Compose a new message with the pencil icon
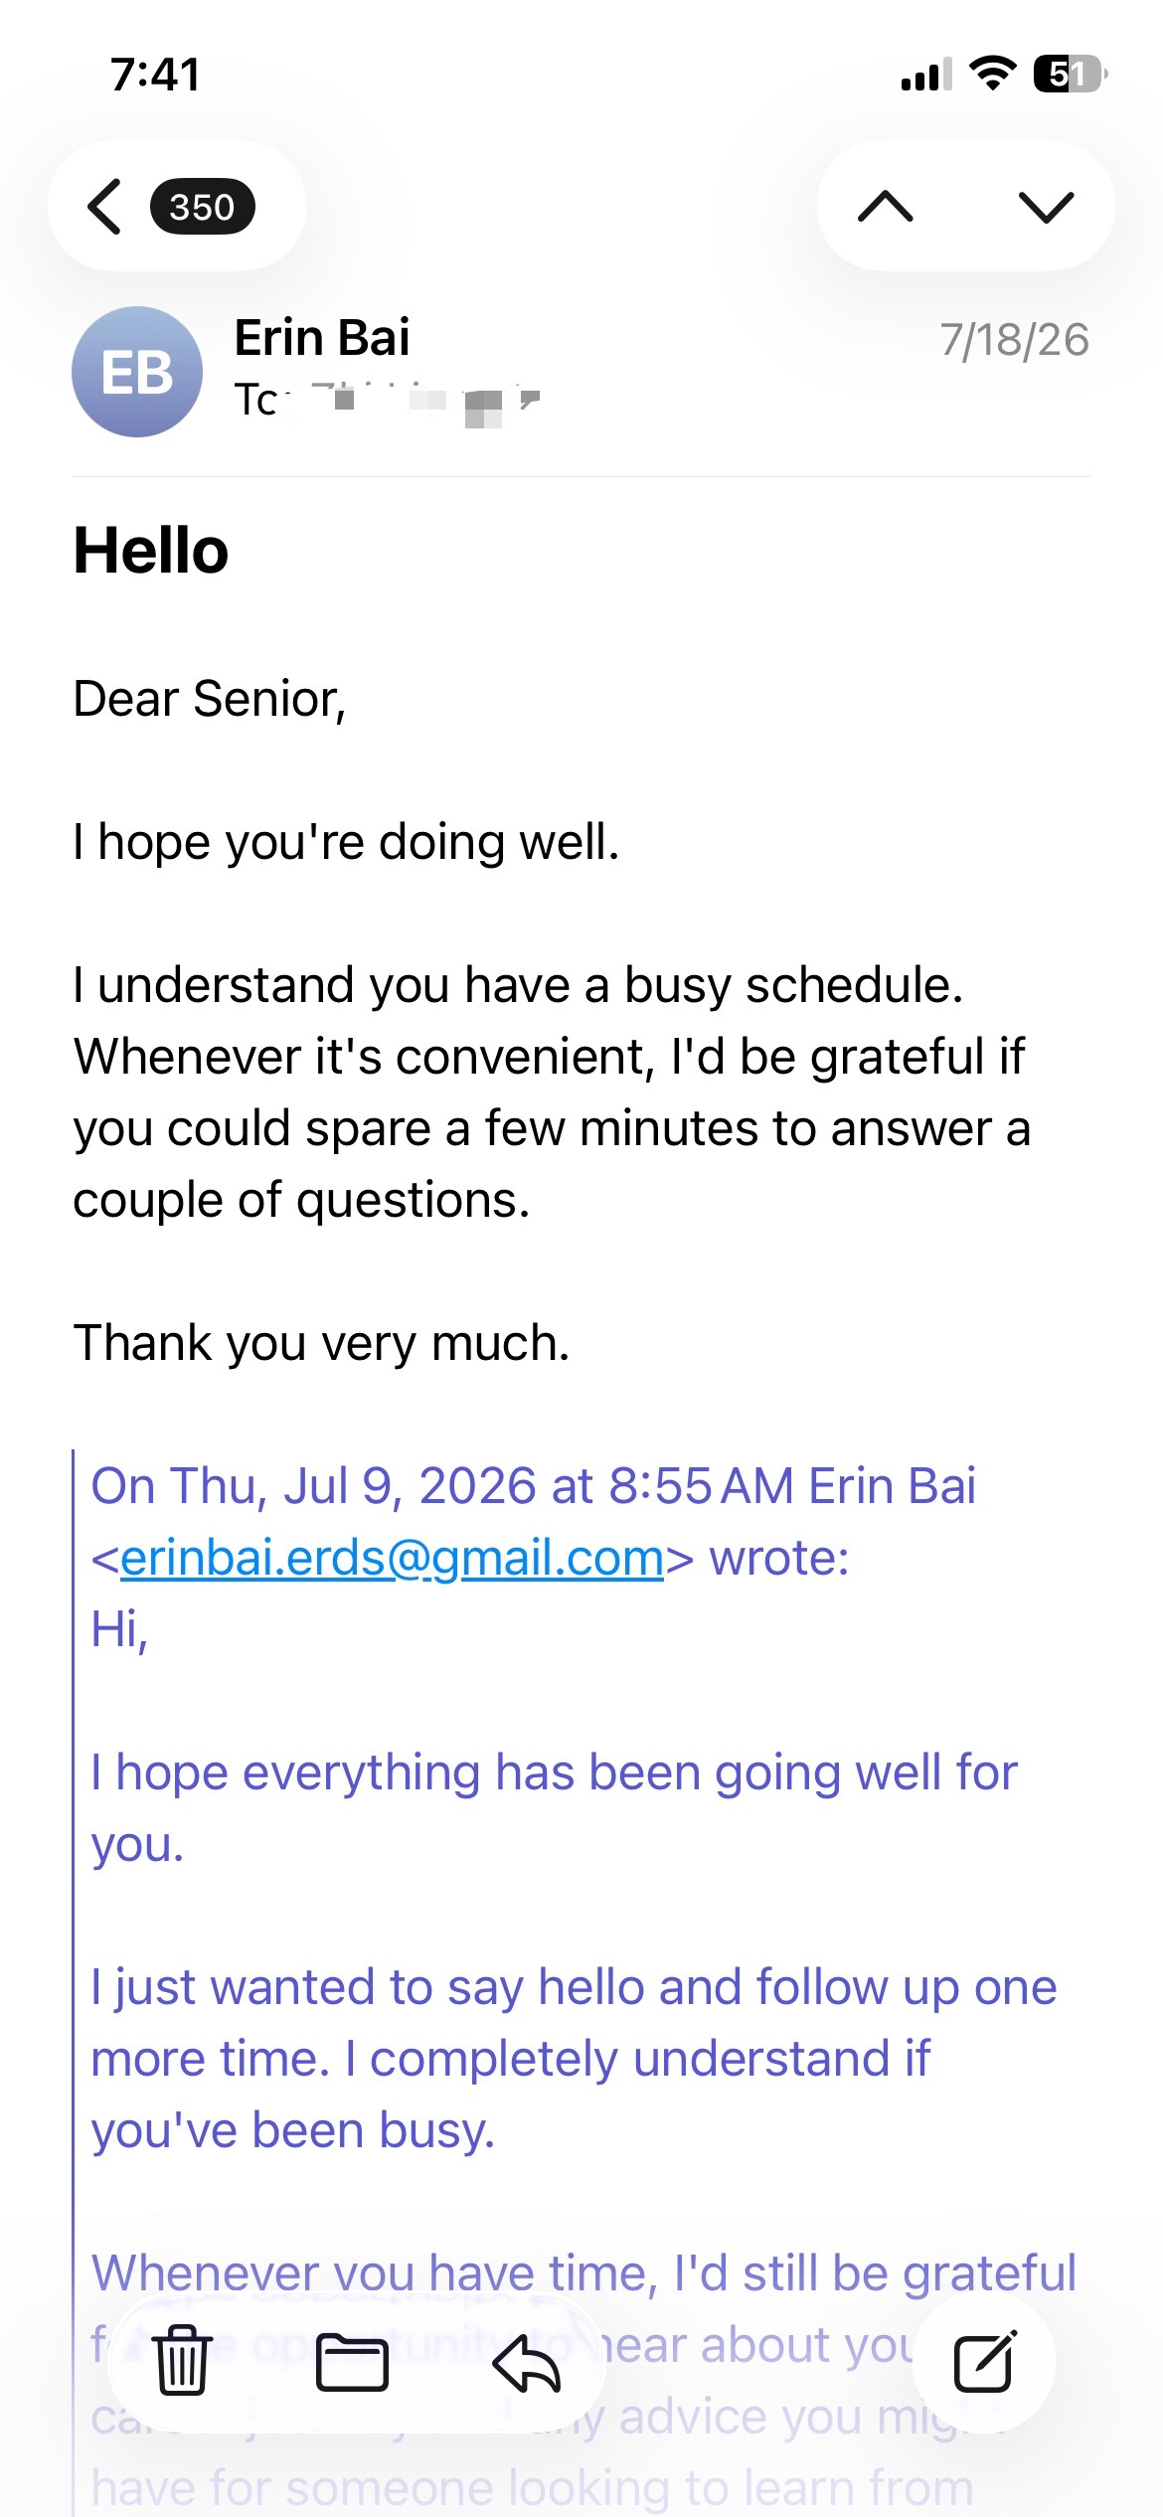Screen dimensions: 1163x2517 tap(984, 2361)
